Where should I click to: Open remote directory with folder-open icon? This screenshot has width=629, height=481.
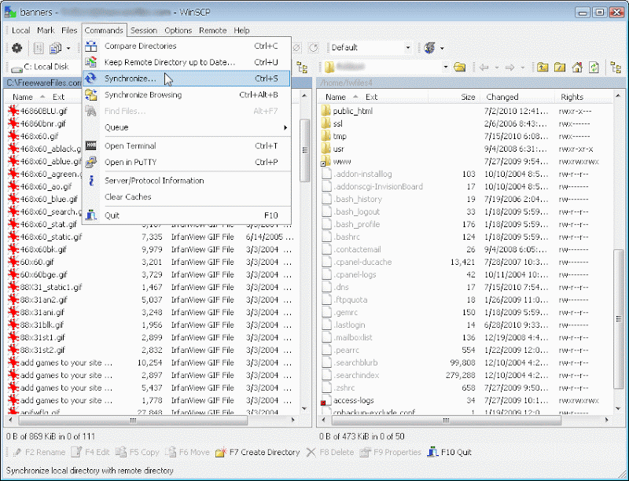pos(460,67)
